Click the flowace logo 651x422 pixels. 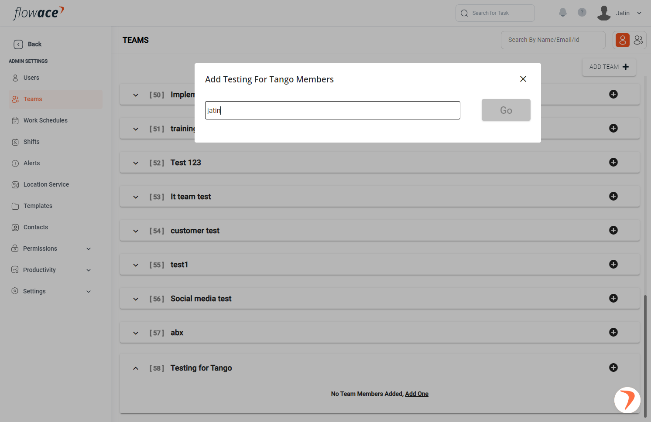point(39,13)
